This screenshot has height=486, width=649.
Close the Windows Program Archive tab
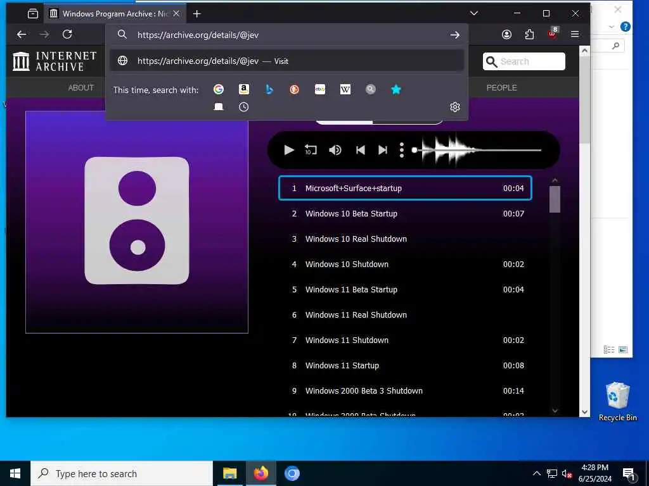(x=176, y=14)
